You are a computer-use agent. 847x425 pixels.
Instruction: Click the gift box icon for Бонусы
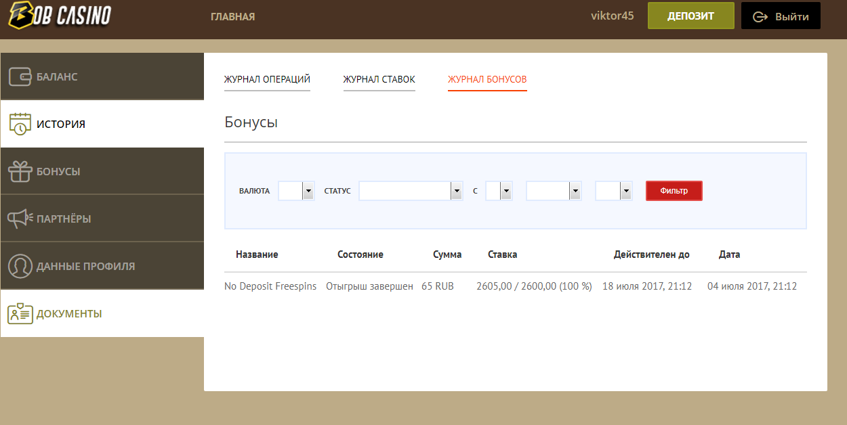point(20,171)
